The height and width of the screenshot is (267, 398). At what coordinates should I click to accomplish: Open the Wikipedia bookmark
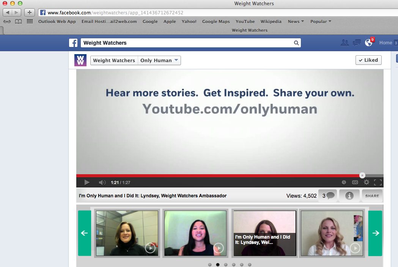[271, 22]
